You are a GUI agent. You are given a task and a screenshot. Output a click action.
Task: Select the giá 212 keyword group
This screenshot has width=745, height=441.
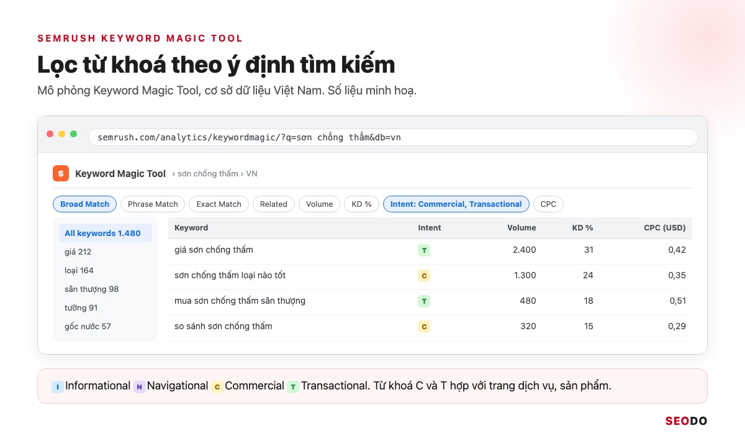(x=106, y=252)
